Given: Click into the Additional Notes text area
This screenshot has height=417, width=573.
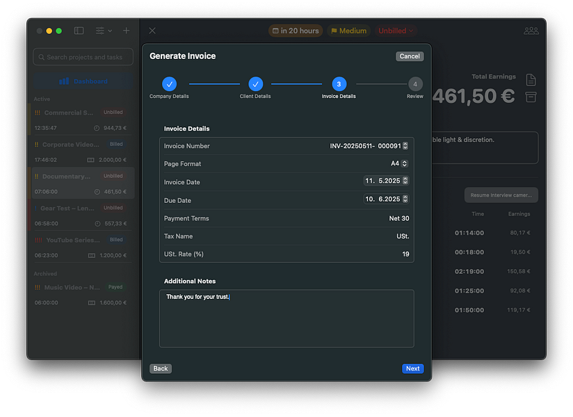Looking at the screenshot, I should point(286,320).
